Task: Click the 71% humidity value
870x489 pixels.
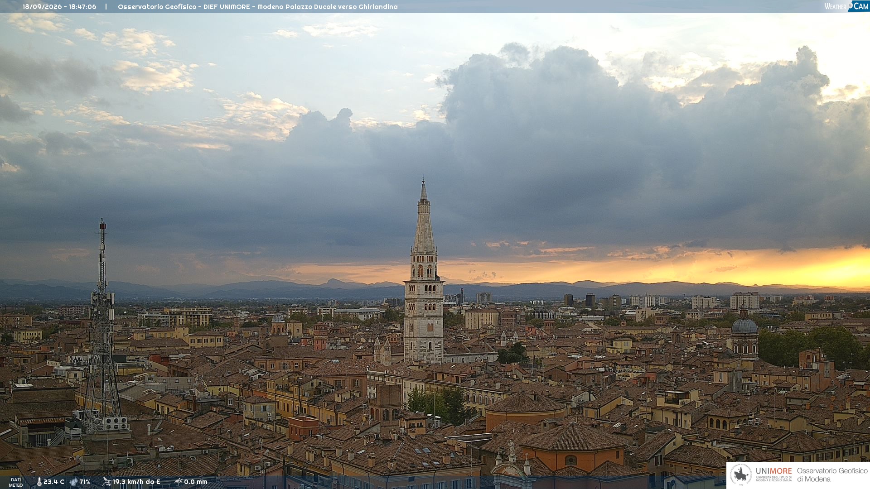Action: click(85, 482)
